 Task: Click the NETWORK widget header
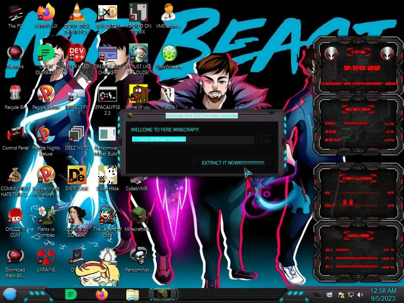[x=357, y=178]
